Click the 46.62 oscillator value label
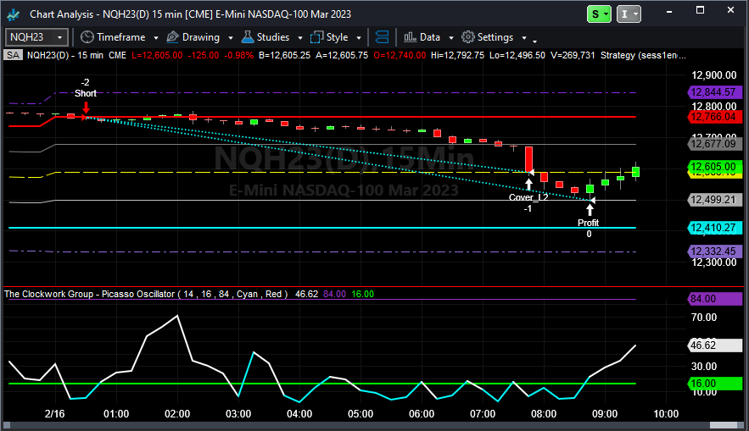 pos(714,345)
